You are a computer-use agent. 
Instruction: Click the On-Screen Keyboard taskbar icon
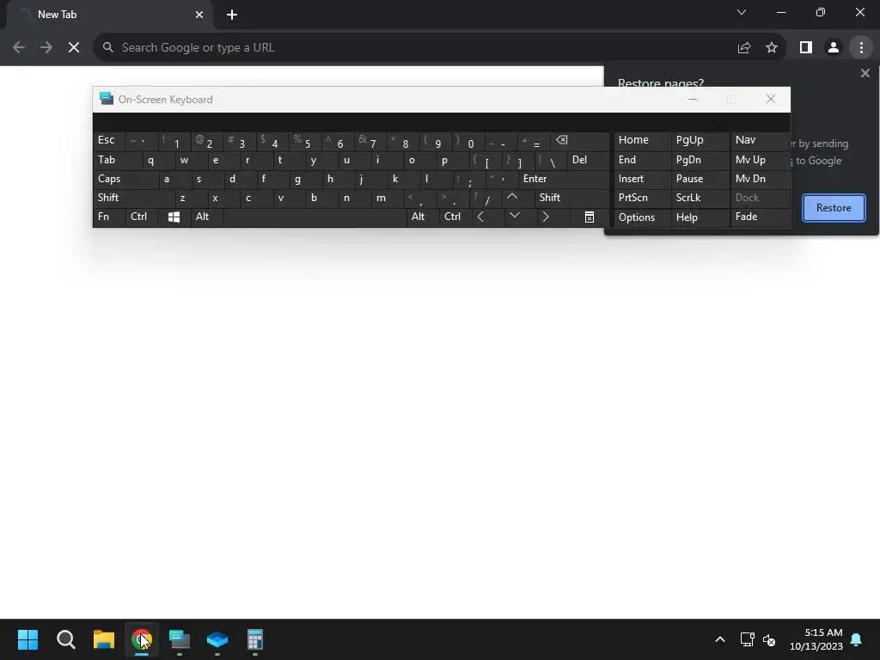coord(180,639)
